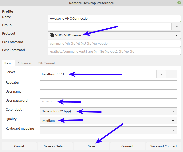This screenshot has height=152, width=183.
Task: Open the Protocol dropdown list
Action: (114, 35)
